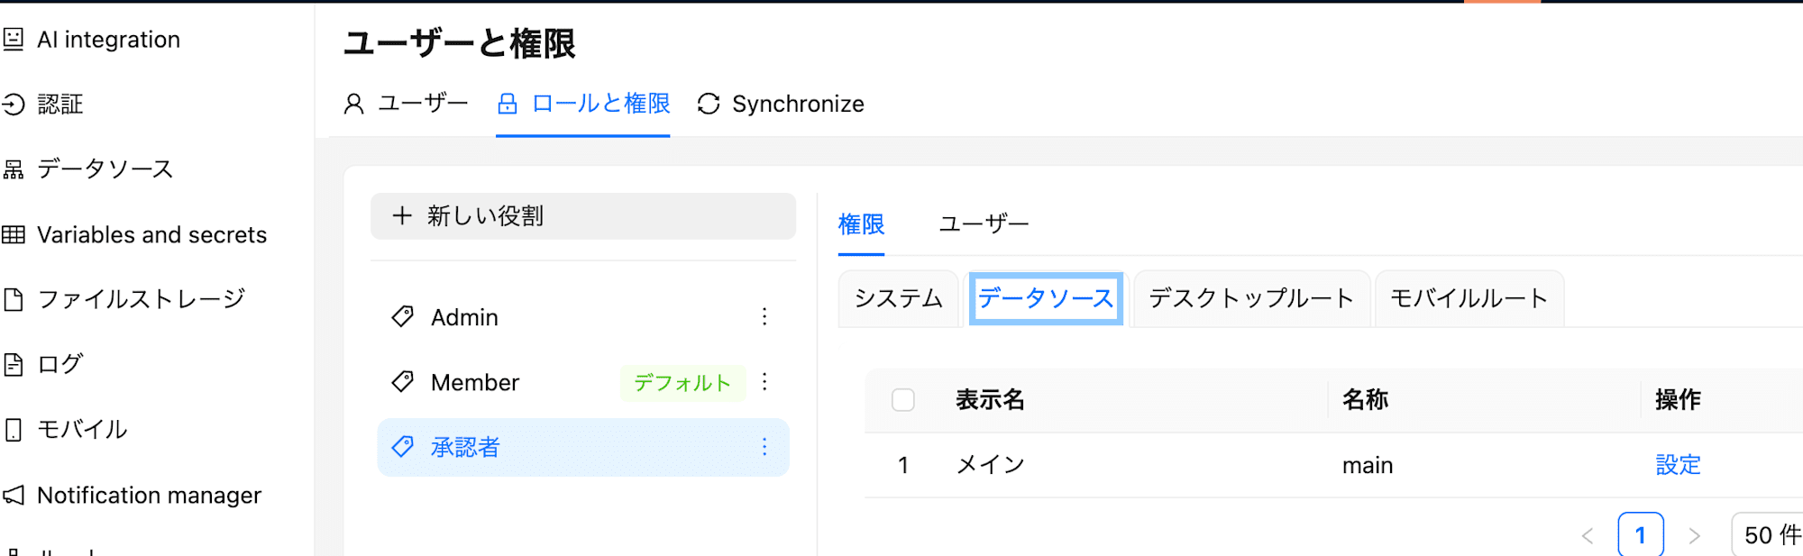This screenshot has width=1803, height=556.
Task: Toggle the select-all checkbox in table header
Action: click(902, 400)
